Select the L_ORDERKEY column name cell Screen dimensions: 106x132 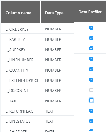[17, 29]
